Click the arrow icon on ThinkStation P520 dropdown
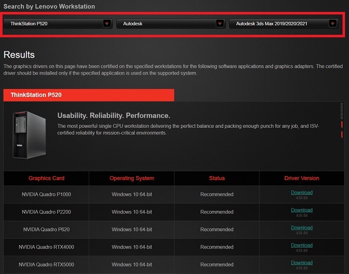This screenshot has width=349, height=274. [107, 23]
